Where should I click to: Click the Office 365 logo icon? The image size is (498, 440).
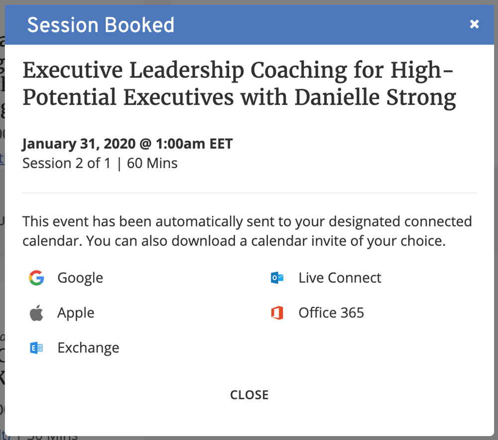pyautogui.click(x=277, y=313)
